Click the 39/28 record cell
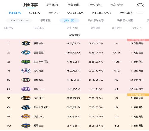149x131 pixels. click(73, 98)
